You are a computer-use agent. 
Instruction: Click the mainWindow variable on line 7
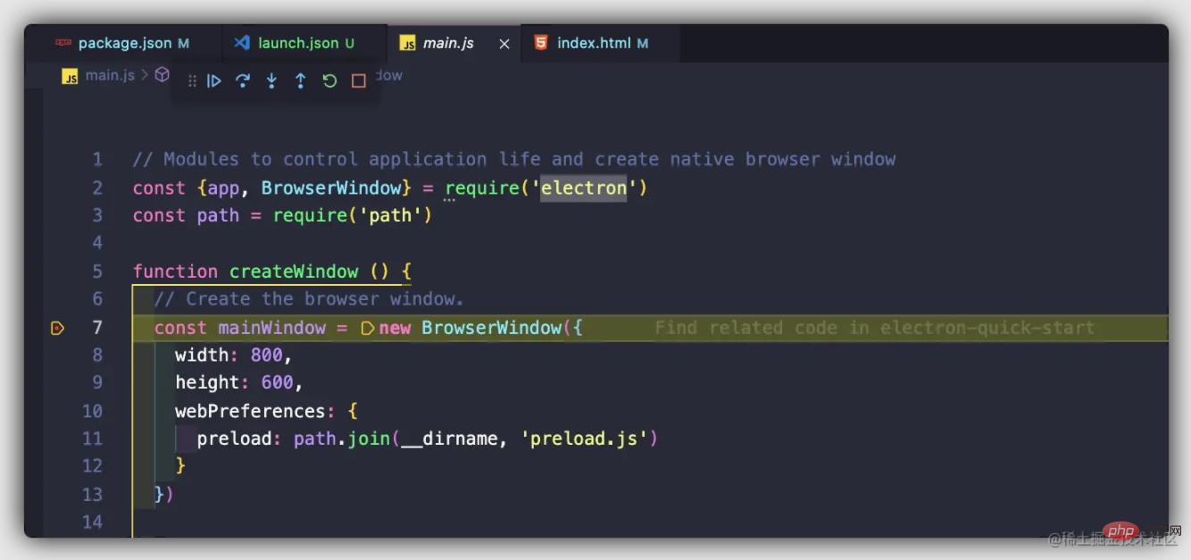click(x=272, y=328)
